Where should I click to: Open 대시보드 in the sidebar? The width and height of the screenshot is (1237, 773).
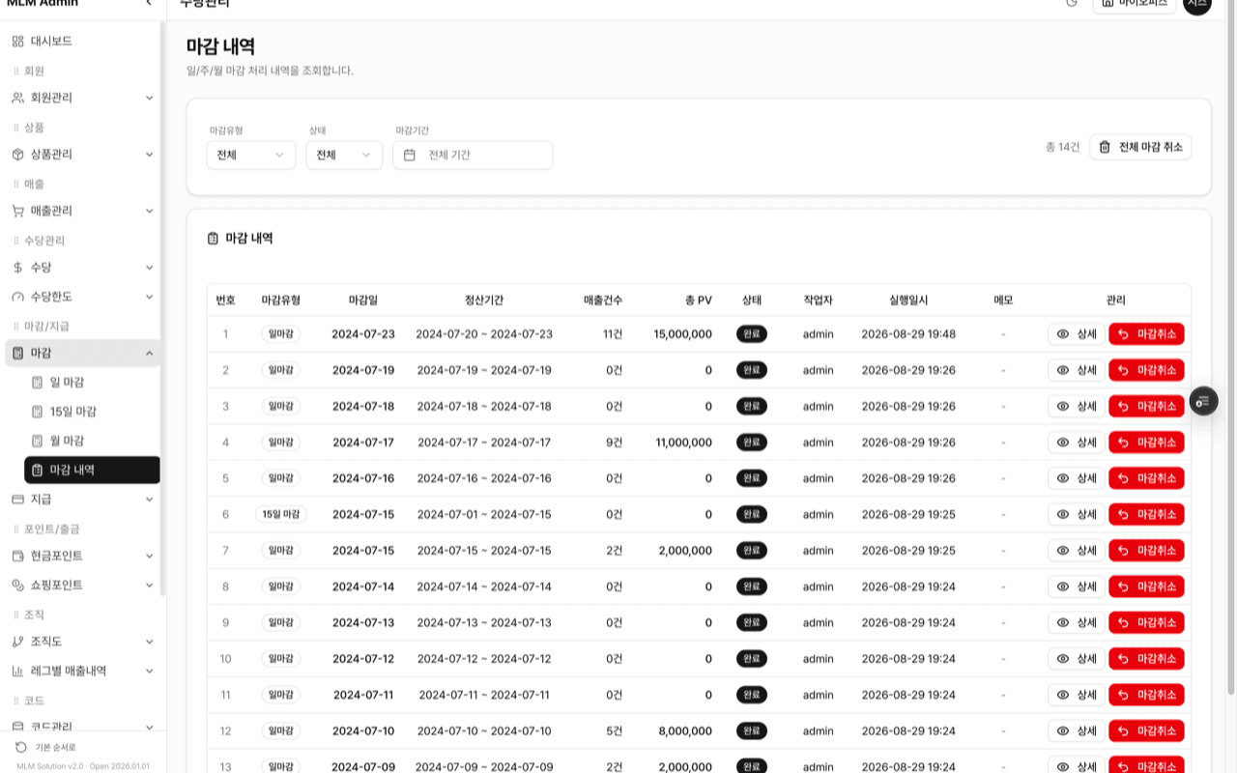pos(82,42)
